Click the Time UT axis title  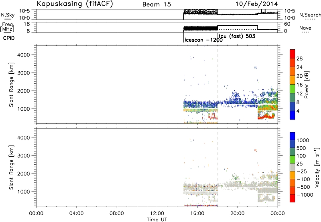(x=157, y=220)
